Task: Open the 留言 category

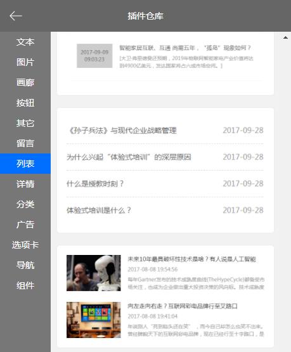Action: pyautogui.click(x=25, y=143)
